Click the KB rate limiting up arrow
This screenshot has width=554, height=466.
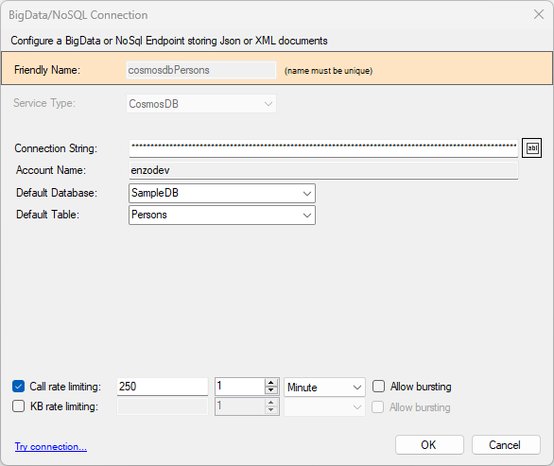[270, 403]
